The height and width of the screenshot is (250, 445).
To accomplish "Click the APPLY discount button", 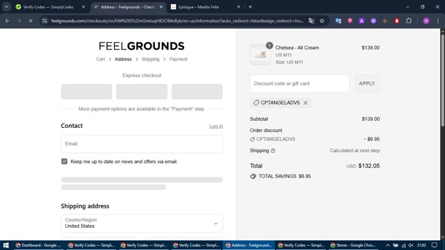I will coord(367,83).
